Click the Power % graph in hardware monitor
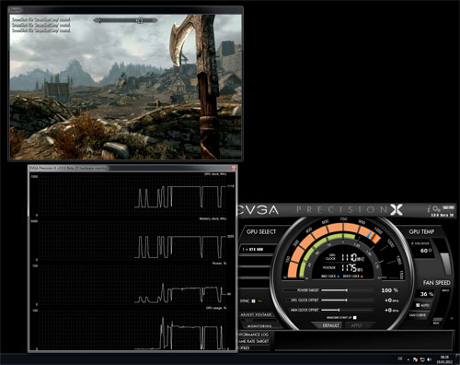This screenshot has width=460, height=365. point(132,284)
